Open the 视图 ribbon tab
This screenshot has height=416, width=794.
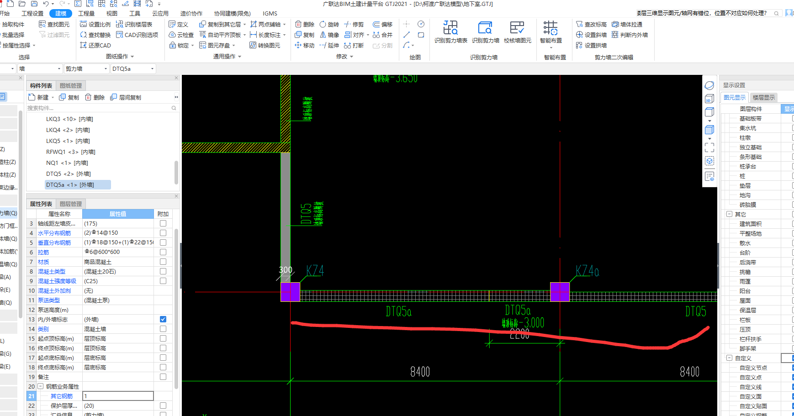click(112, 13)
